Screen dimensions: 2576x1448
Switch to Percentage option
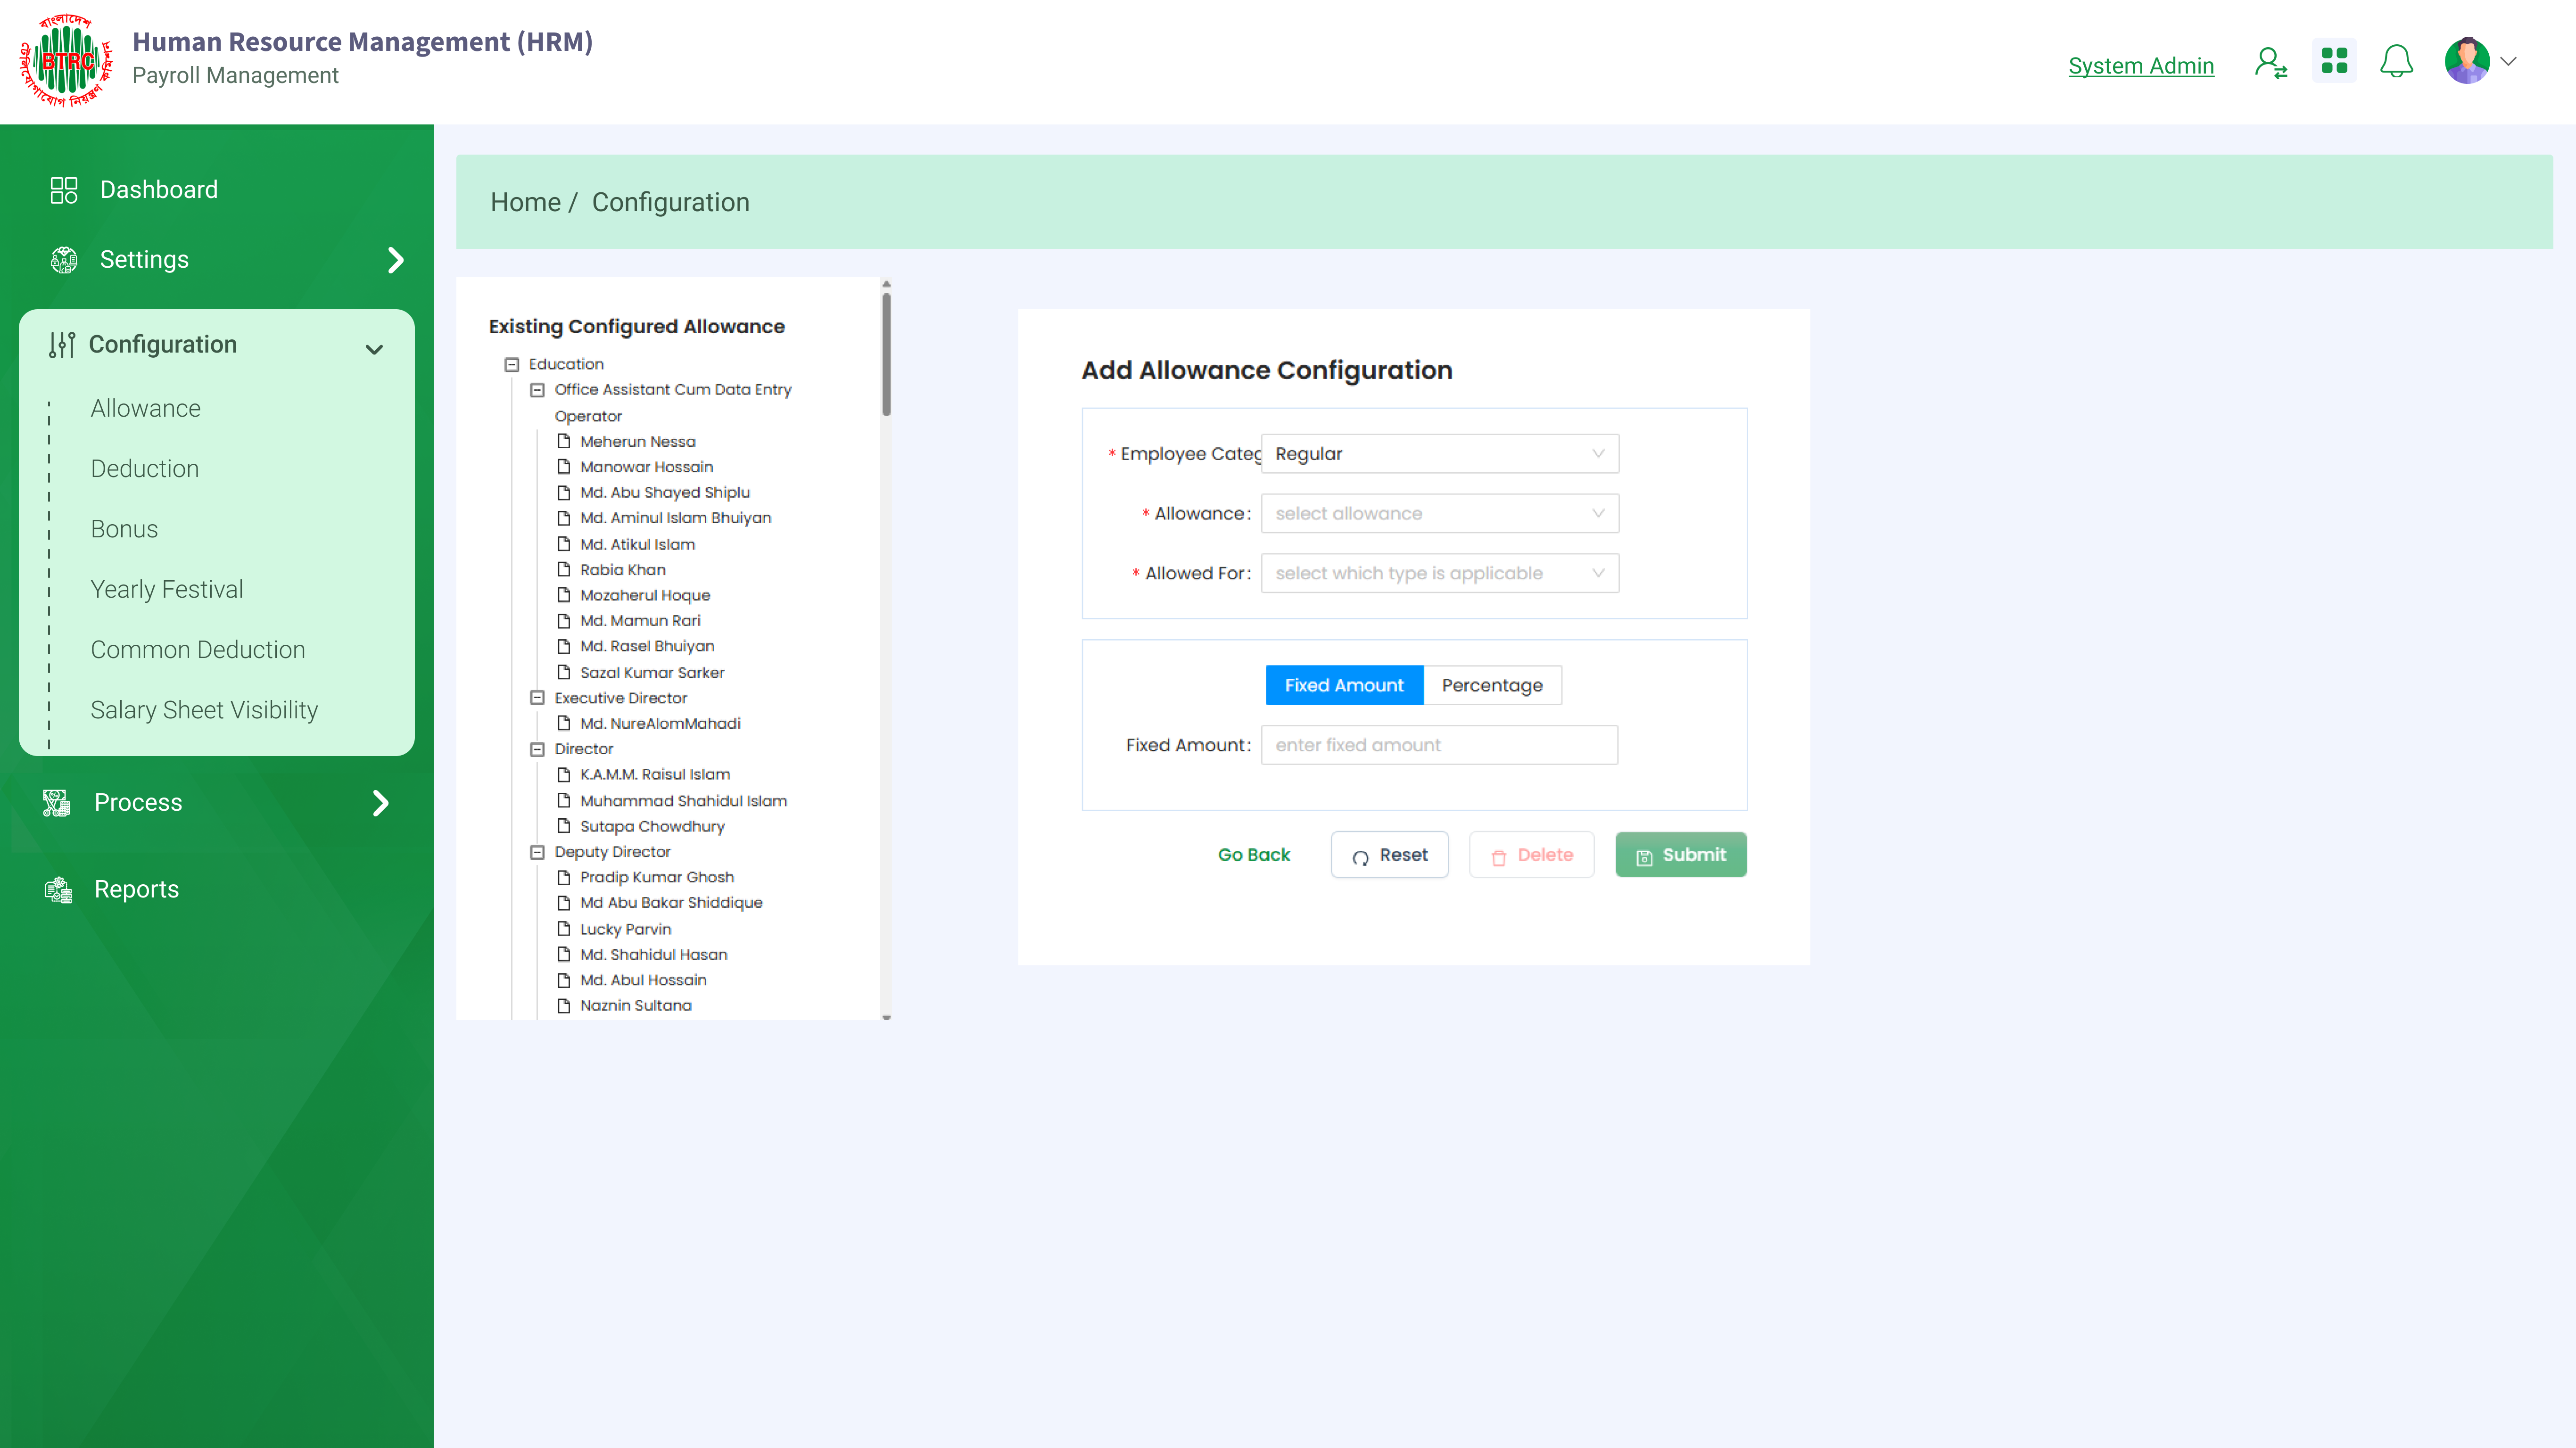point(1491,685)
